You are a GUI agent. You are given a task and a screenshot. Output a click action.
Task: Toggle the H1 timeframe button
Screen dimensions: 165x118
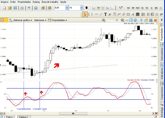point(142,8)
